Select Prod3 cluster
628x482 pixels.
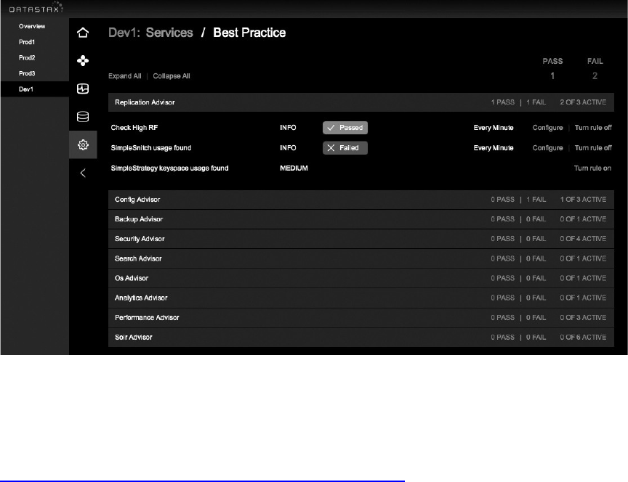tap(27, 73)
